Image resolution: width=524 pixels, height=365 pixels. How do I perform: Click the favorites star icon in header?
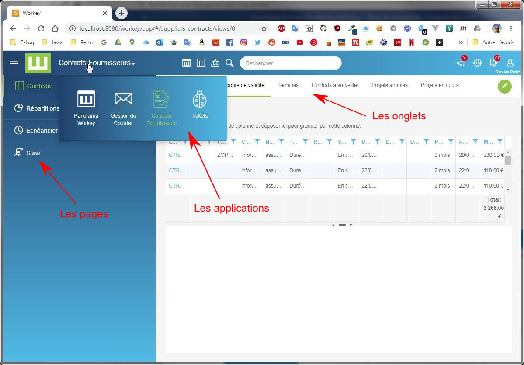click(215, 63)
